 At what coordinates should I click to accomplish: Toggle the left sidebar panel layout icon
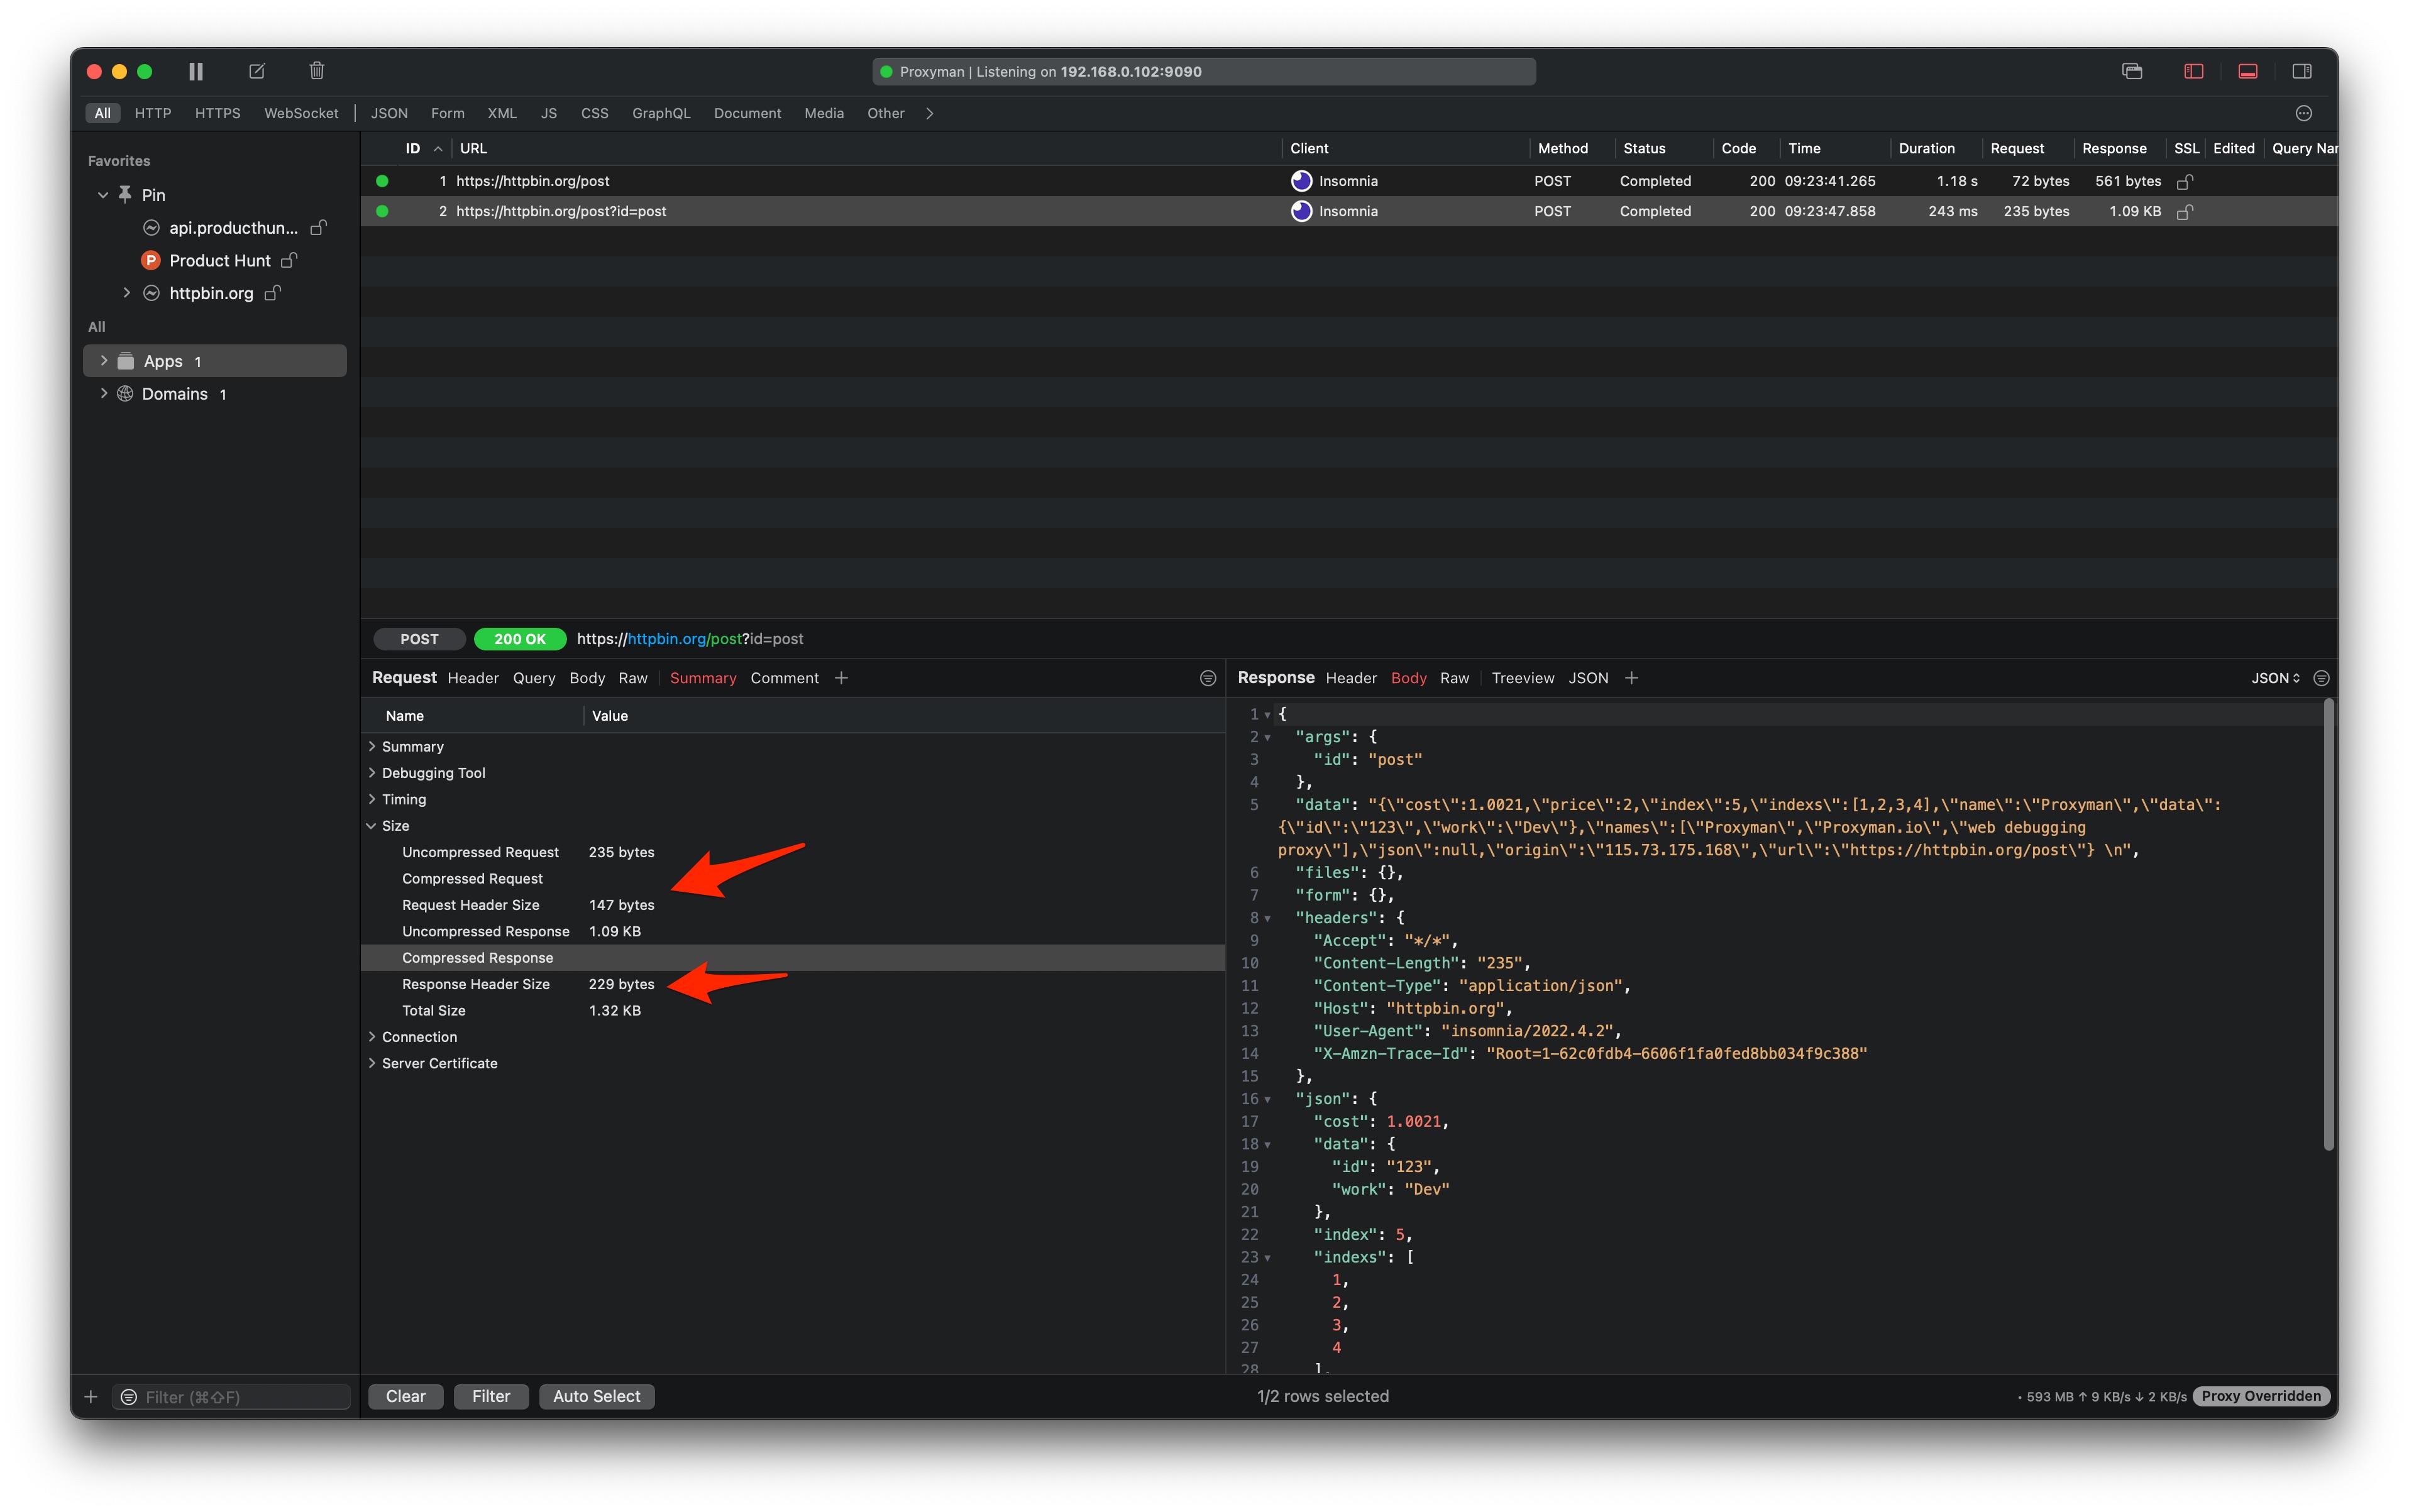point(2193,71)
